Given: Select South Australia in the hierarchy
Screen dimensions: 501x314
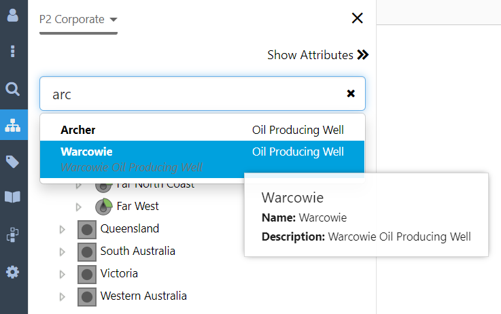Looking at the screenshot, I should 137,251.
